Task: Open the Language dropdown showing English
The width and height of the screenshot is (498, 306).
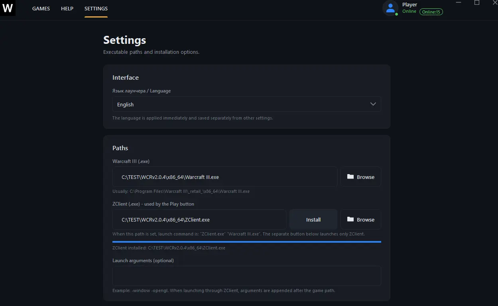Action: 247,104
